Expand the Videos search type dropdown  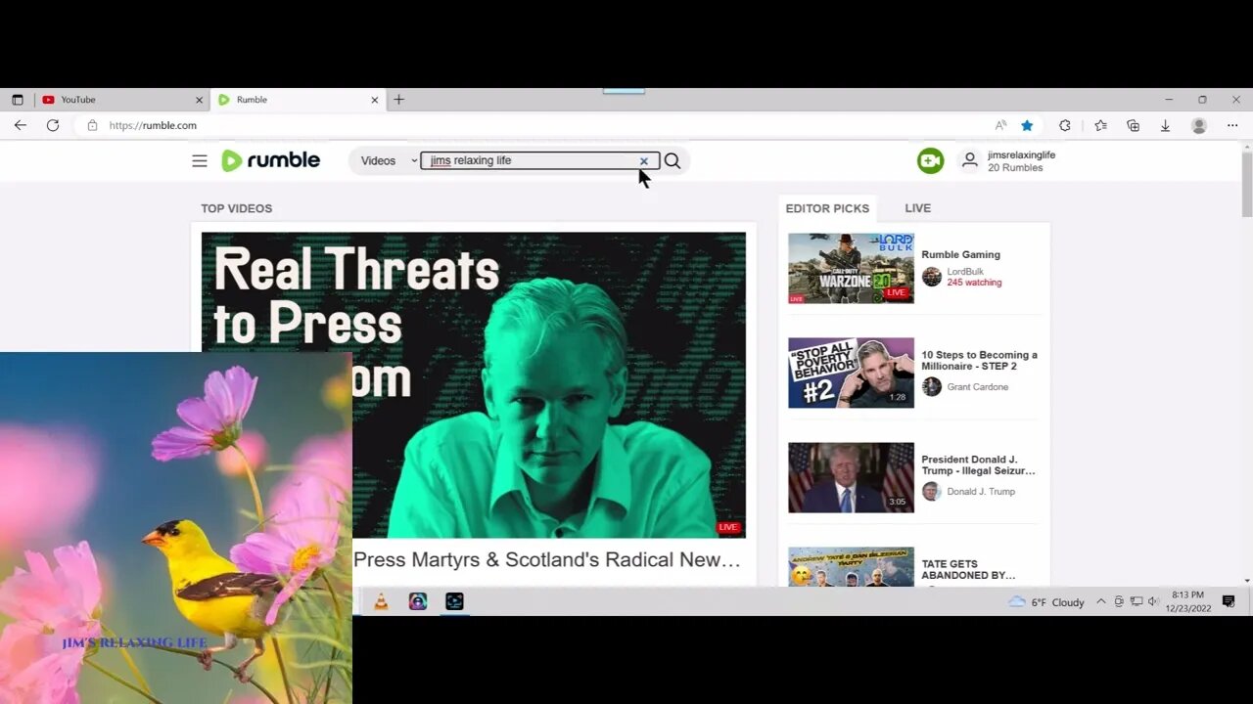[389, 160]
